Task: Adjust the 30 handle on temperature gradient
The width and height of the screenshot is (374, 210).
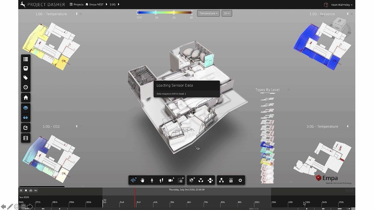Action: point(192,13)
